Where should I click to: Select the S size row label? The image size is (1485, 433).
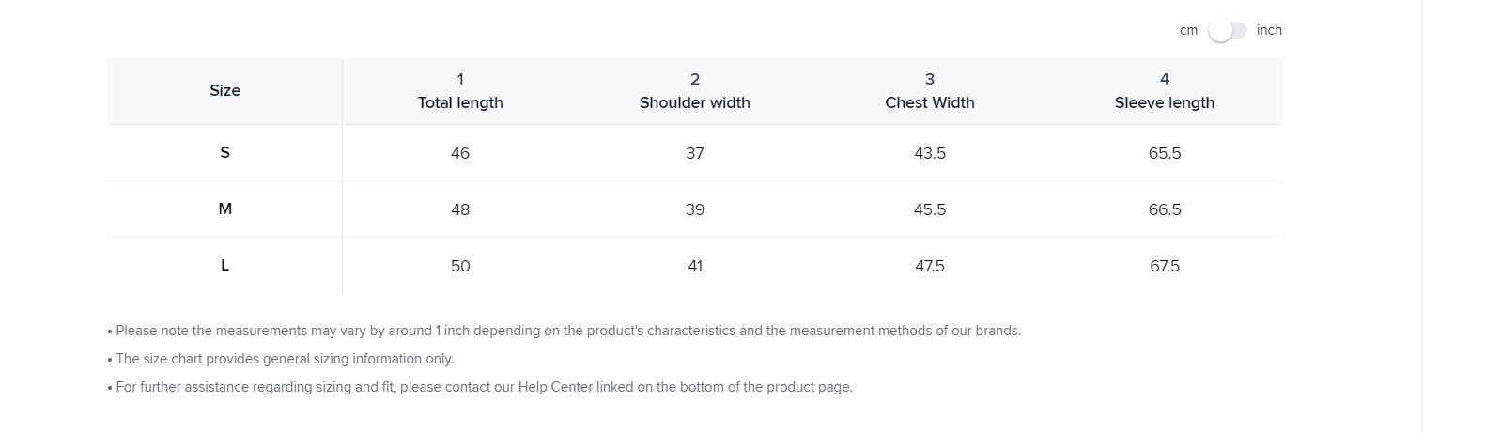224,152
